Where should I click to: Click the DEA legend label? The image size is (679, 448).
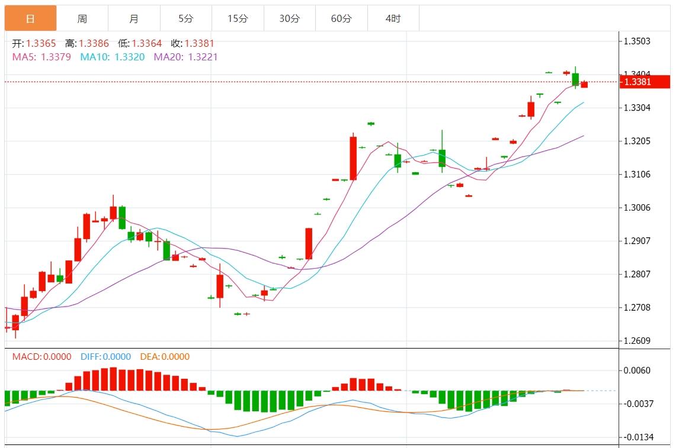pyautogui.click(x=165, y=356)
